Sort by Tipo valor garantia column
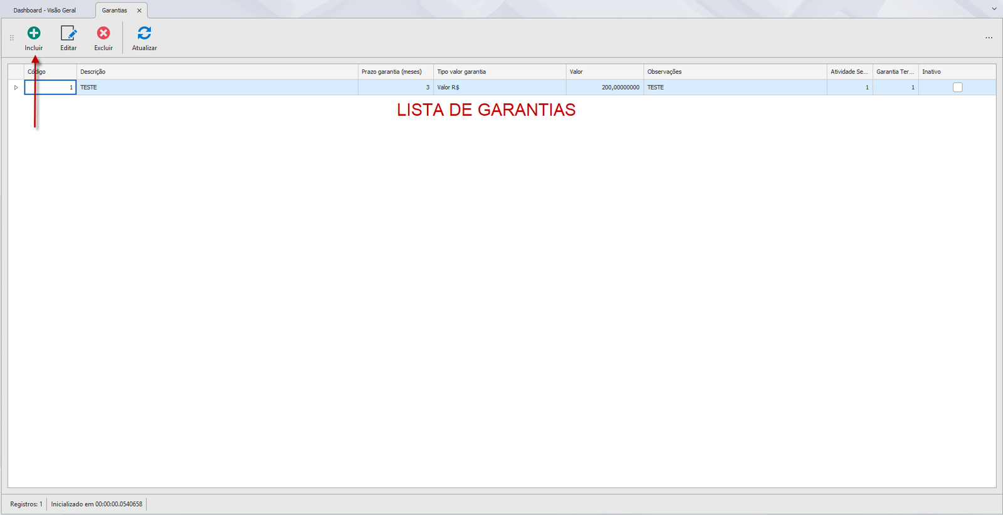Image resolution: width=1003 pixels, height=515 pixels. 500,72
